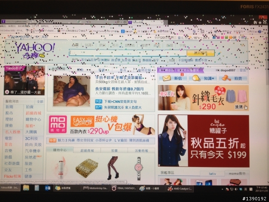Switch to the 娛樂 news tab
Screen dimensions: 269x202
coord(102,70)
